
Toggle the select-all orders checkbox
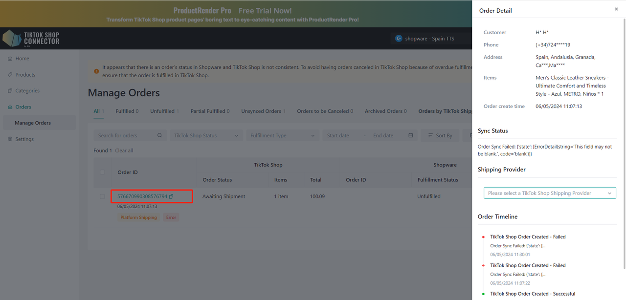click(x=102, y=172)
